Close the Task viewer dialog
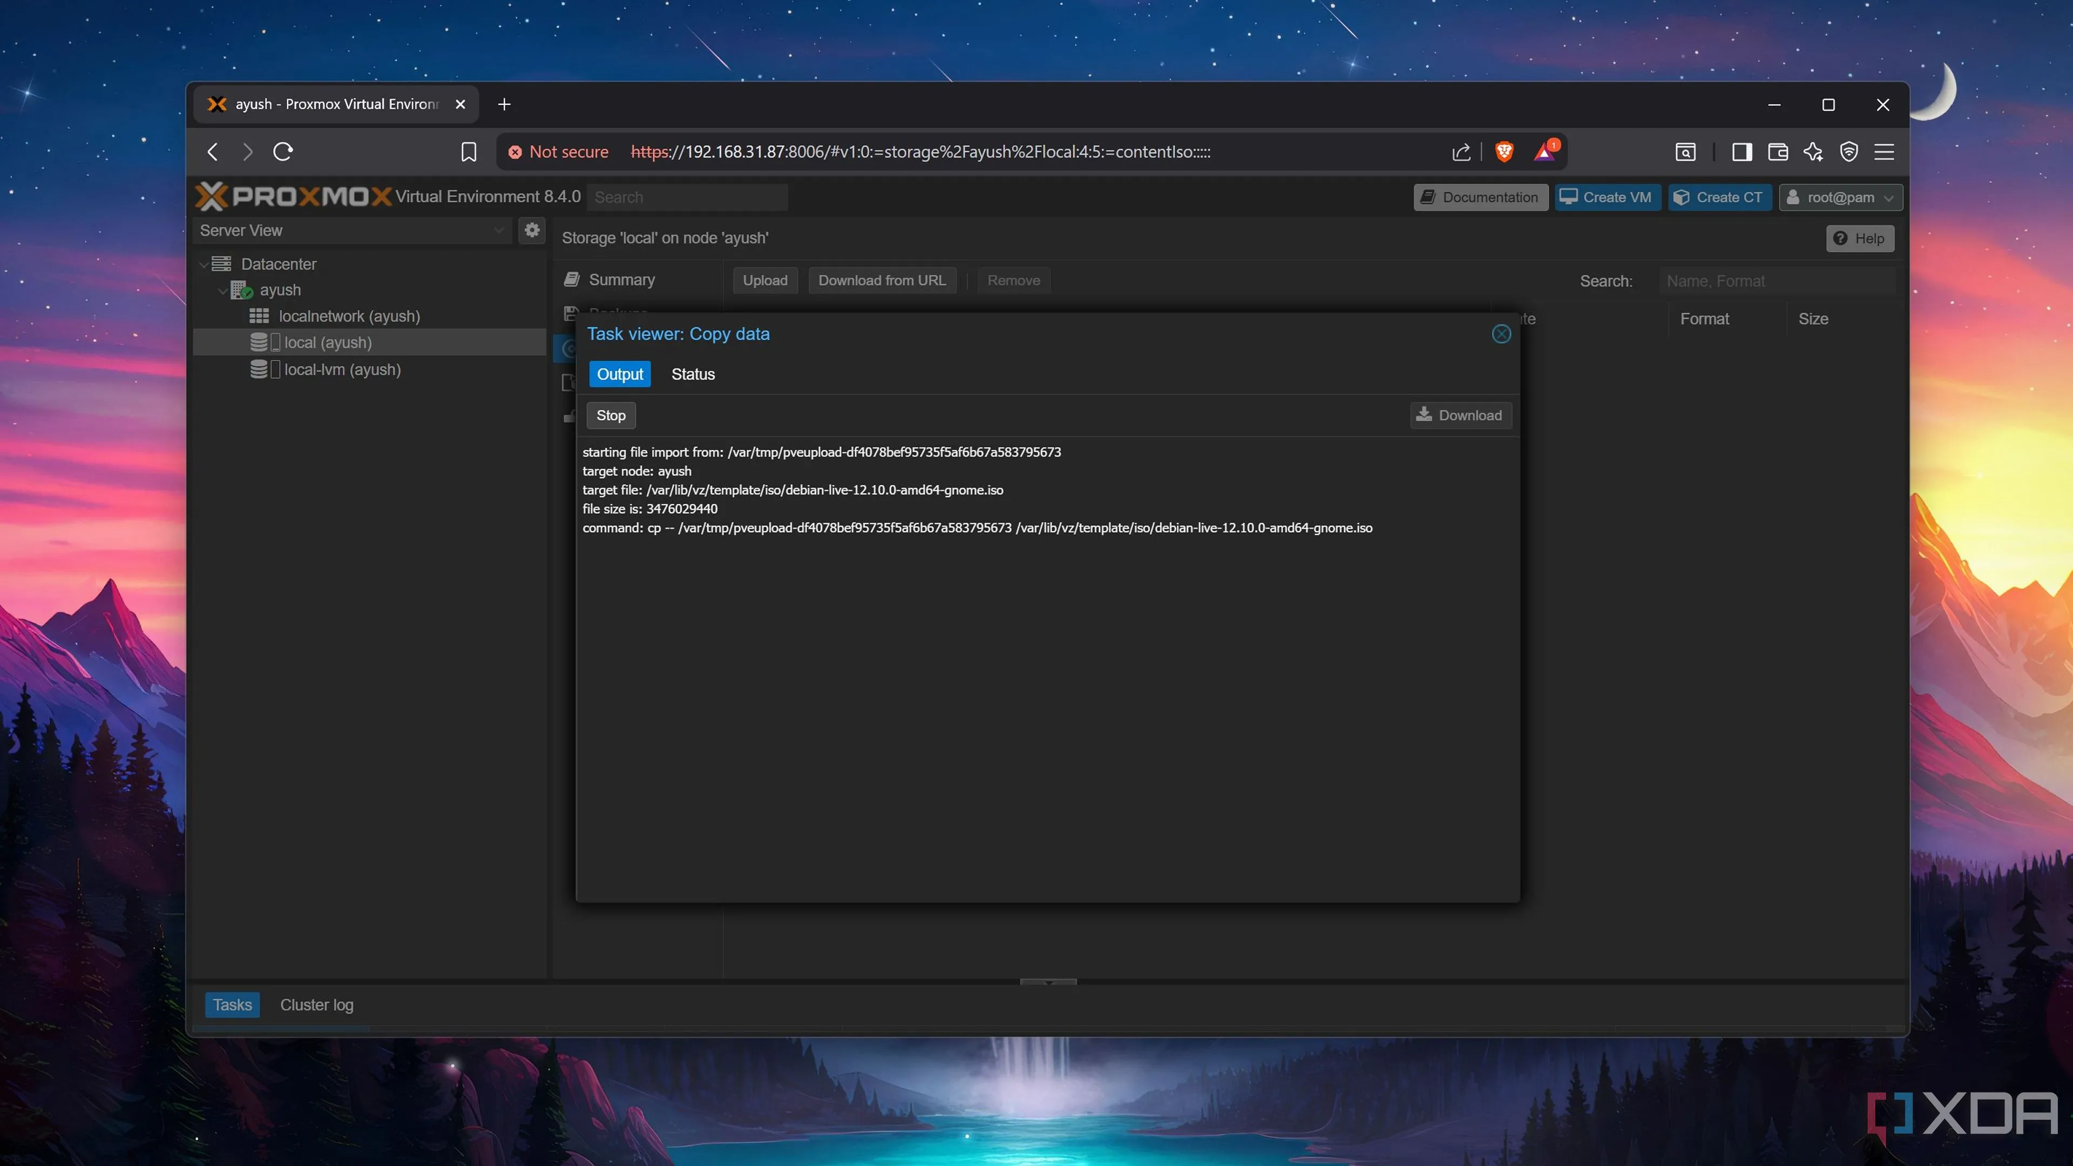 pyautogui.click(x=1501, y=334)
